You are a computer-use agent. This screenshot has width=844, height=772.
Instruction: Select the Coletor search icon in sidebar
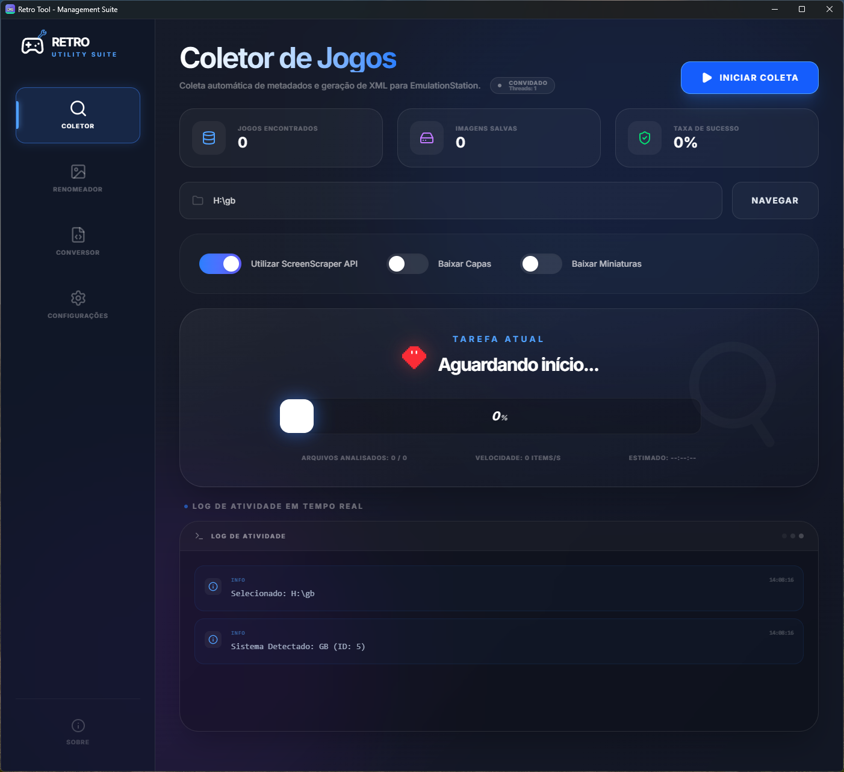point(78,108)
